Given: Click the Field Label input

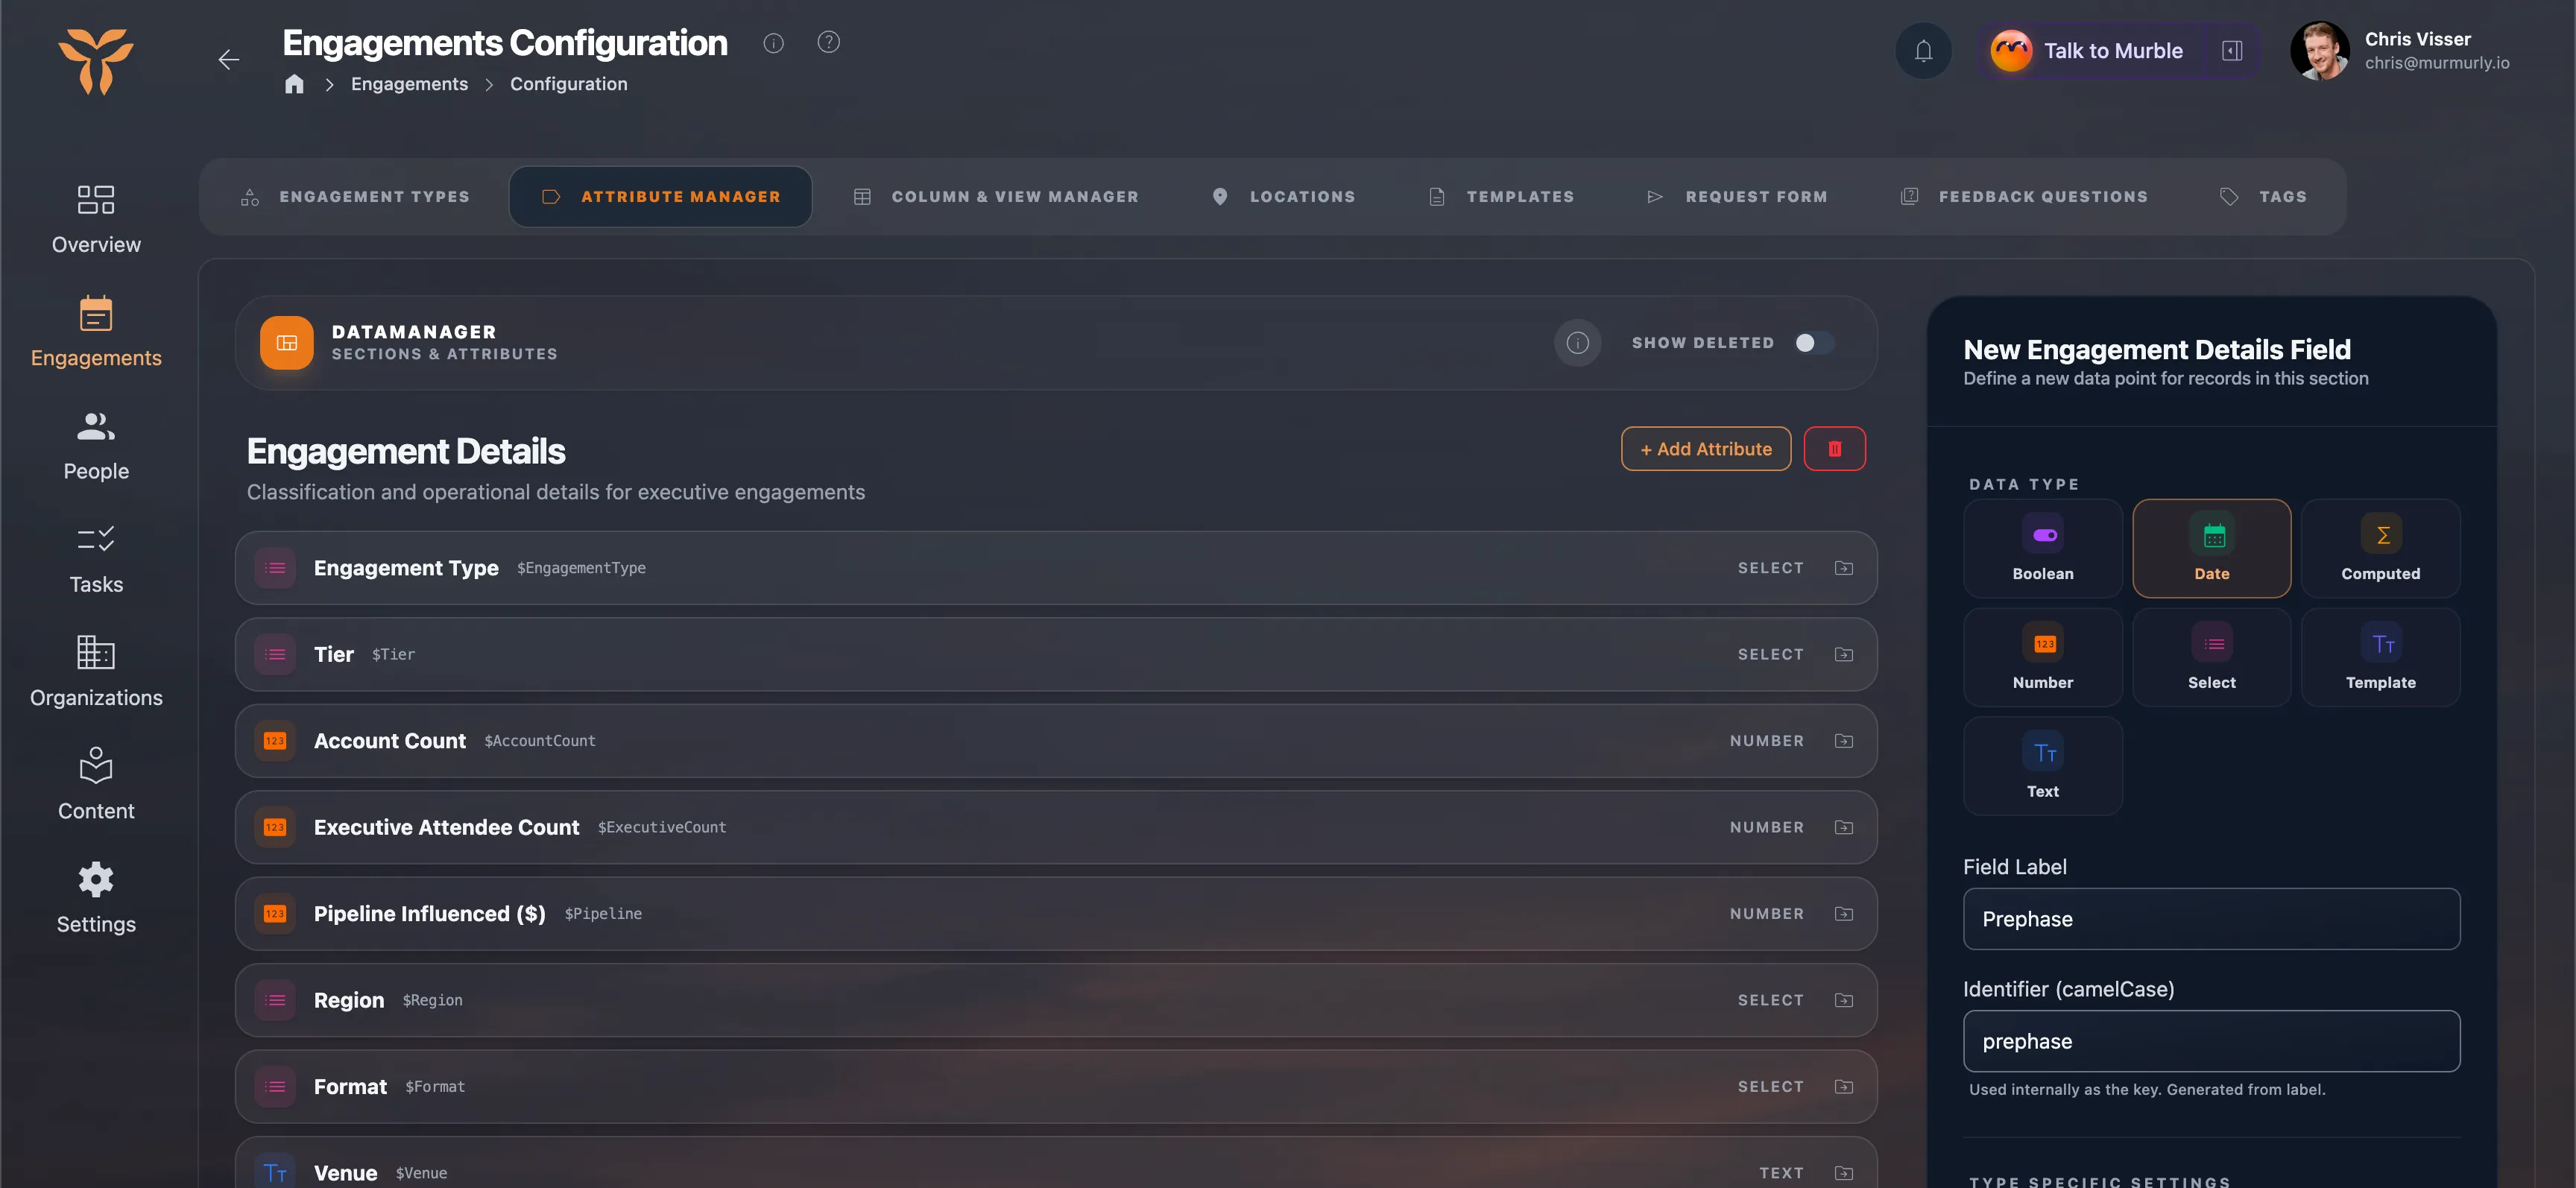Looking at the screenshot, I should click(x=2212, y=919).
